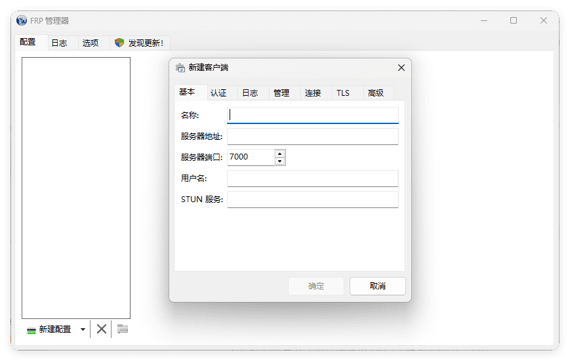This screenshot has height=361, width=570.
Task: Focus the 用户名 input field
Action: (313, 179)
